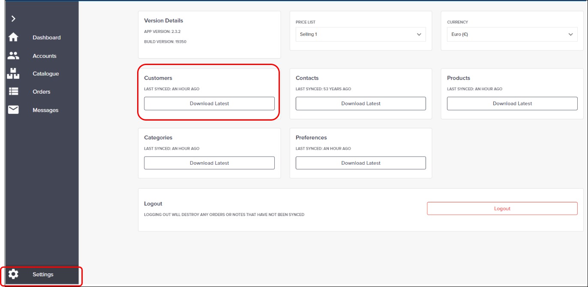Download latest Preferences data
The width and height of the screenshot is (588, 287).
point(360,163)
